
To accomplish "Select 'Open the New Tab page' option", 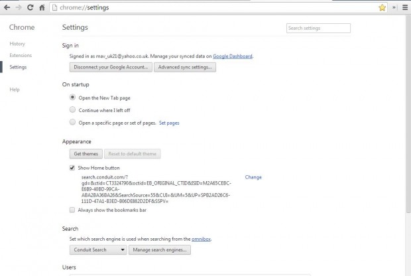I will click(73, 98).
